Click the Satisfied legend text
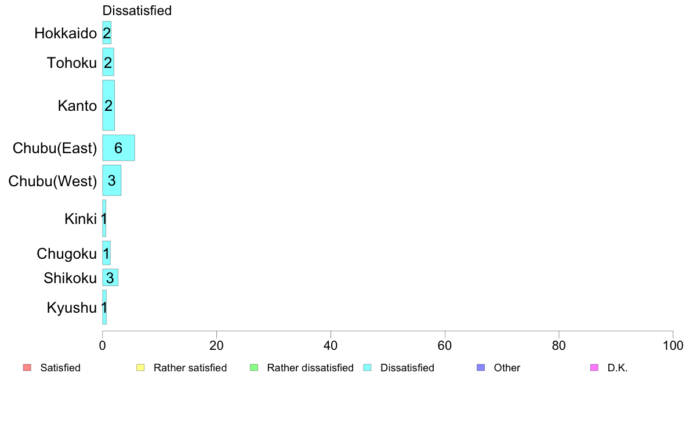The image size is (689, 427). tap(60, 368)
